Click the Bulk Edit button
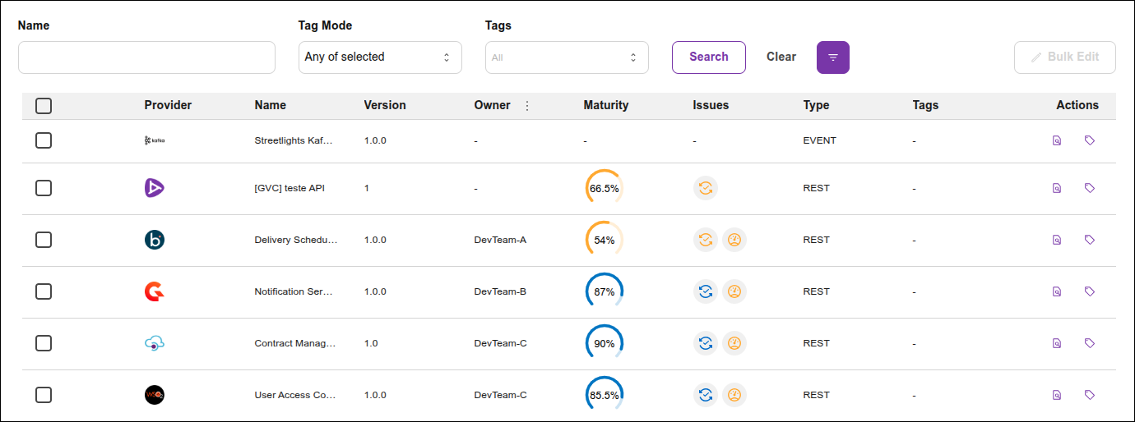The image size is (1135, 422). 1065,57
